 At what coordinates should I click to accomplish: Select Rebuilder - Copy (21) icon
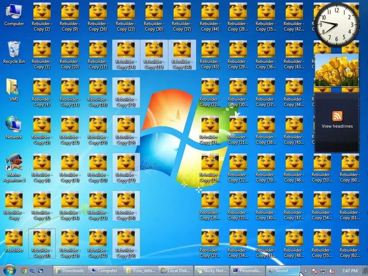tap(98, 206)
